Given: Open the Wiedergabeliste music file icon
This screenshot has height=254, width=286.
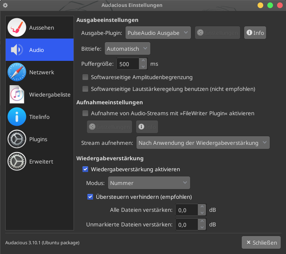Looking at the screenshot, I should (17, 95).
